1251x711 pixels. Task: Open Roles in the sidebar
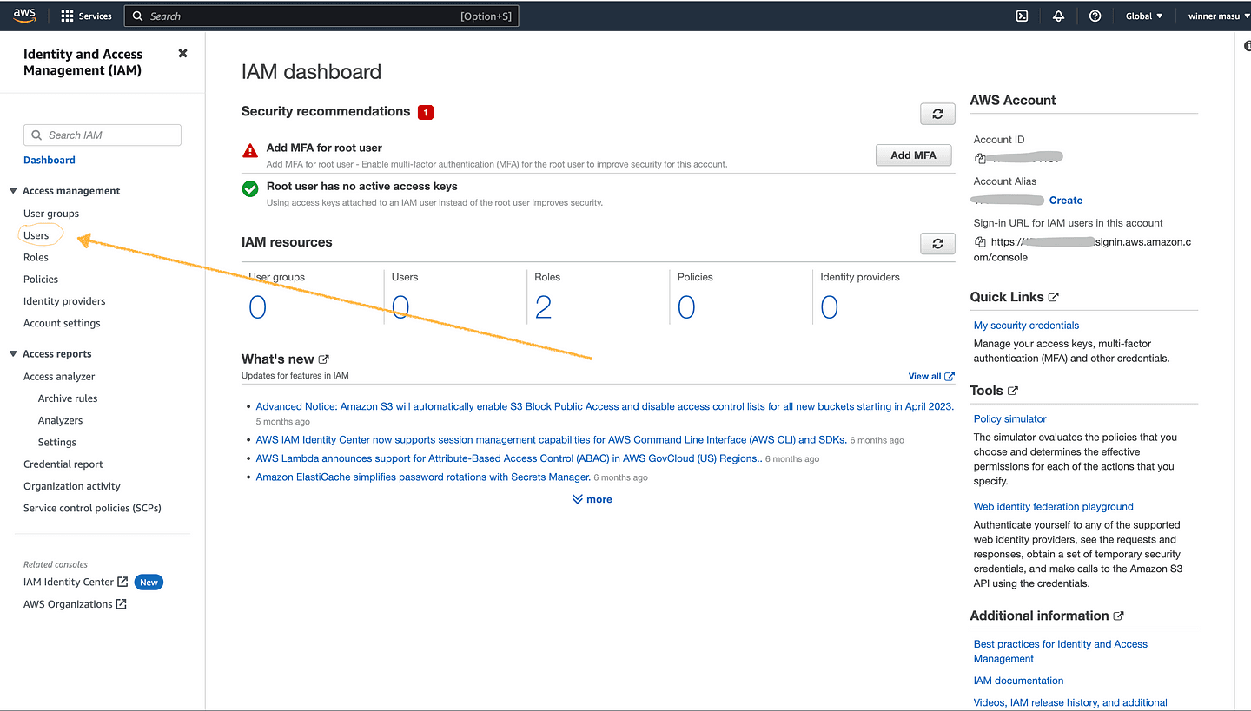(x=36, y=257)
